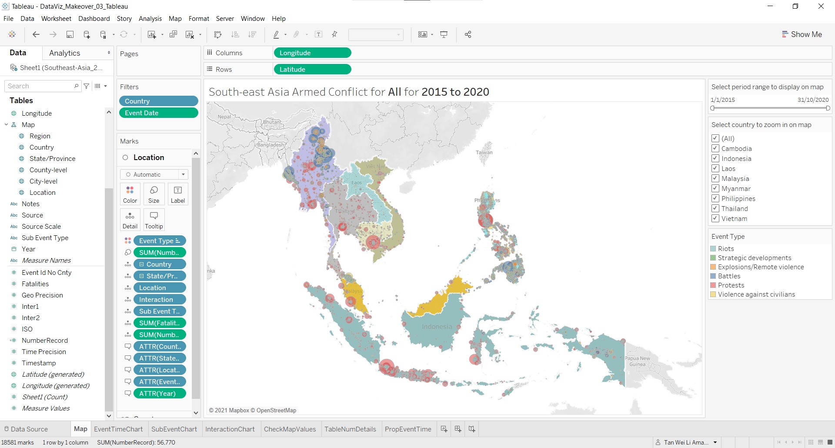The image size is (835, 448).
Task: Click the Tooltip marks card button
Action: click(154, 220)
